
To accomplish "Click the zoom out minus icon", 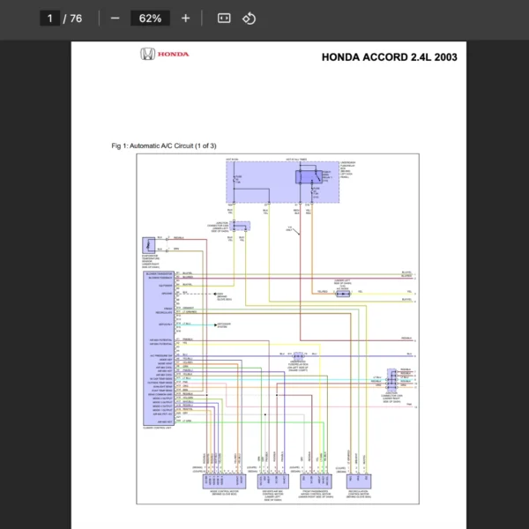I will pyautogui.click(x=115, y=19).
